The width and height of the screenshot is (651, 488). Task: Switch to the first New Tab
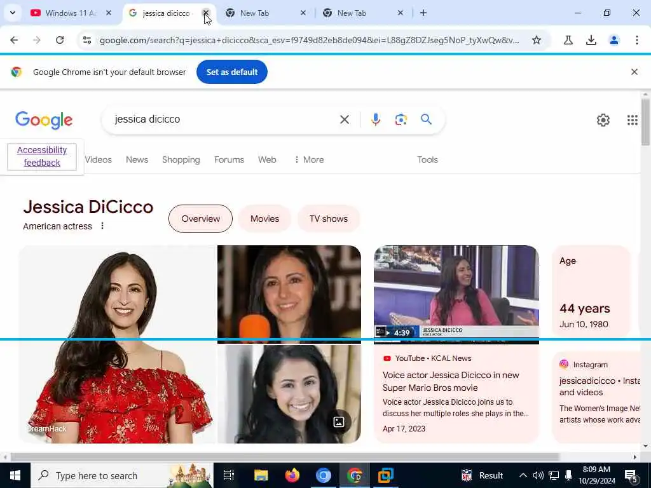click(266, 13)
